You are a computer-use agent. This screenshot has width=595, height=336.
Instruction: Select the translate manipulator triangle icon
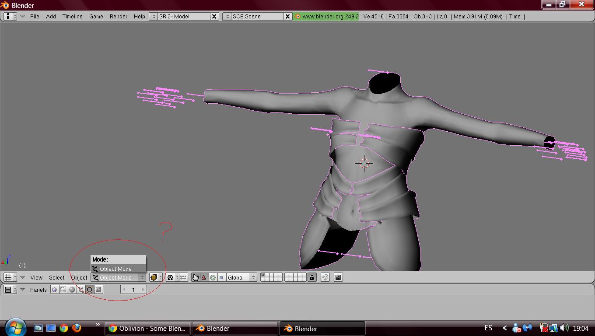pyautogui.click(x=204, y=277)
